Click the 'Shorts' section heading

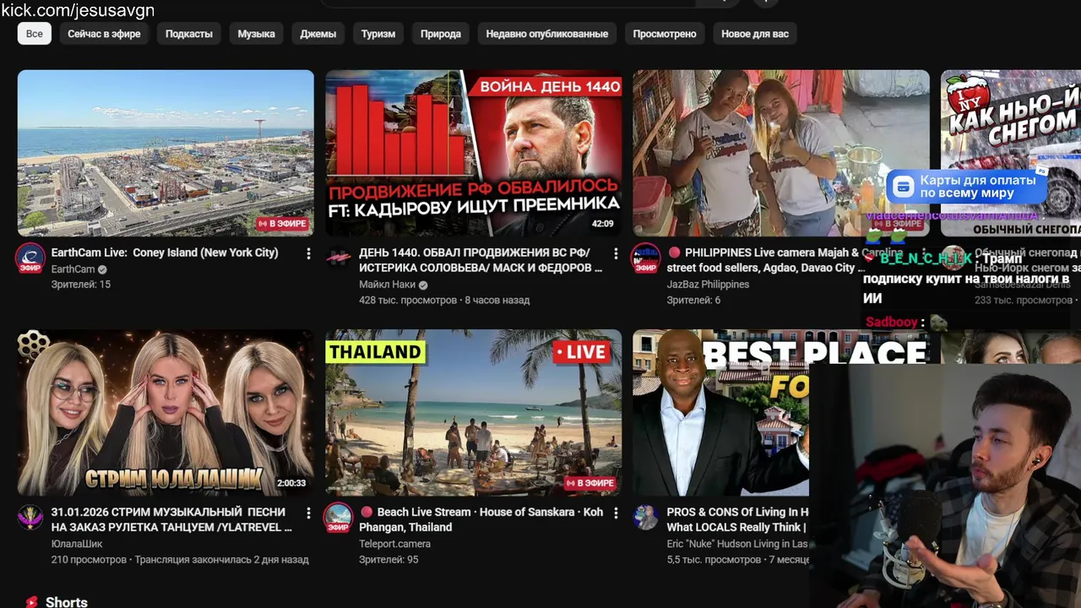click(67, 602)
